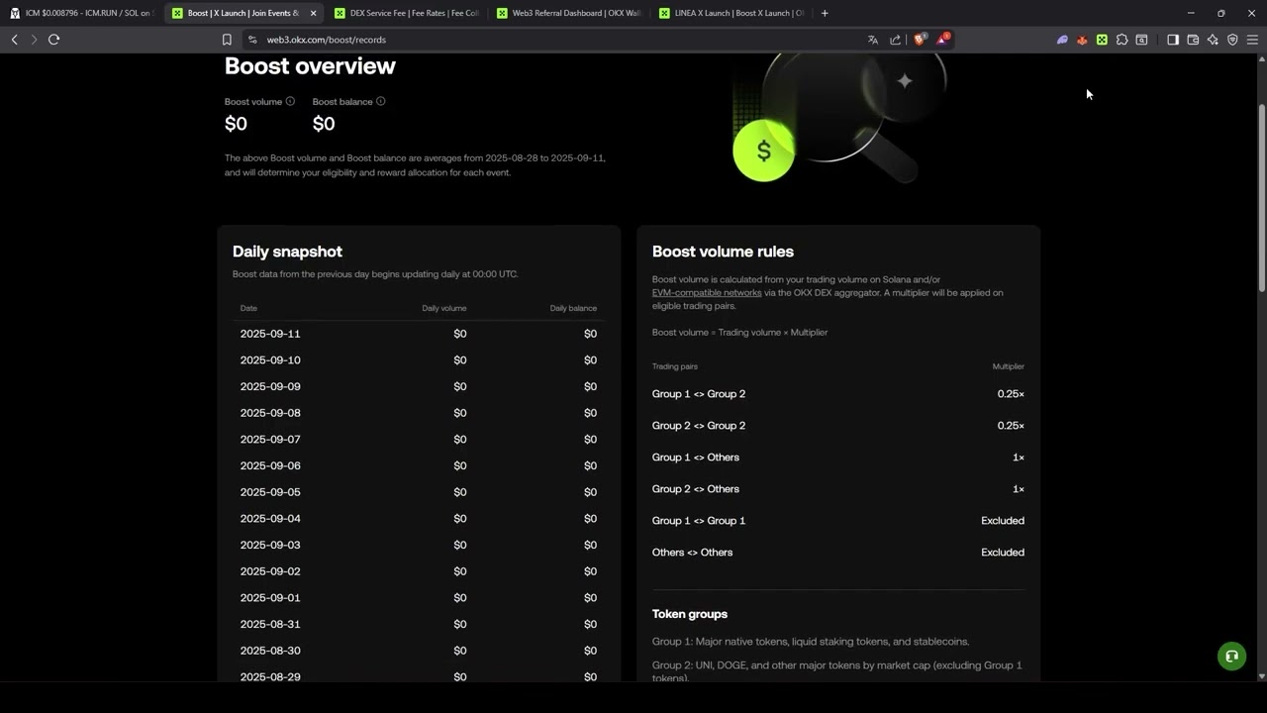Open the Brave VPN shield icon

[x=1232, y=40]
